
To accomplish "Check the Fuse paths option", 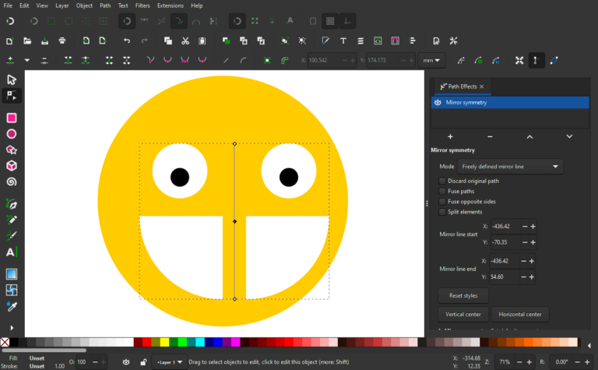I will tap(442, 191).
